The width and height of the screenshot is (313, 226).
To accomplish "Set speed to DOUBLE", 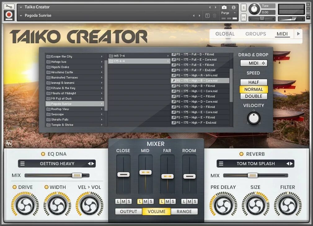I will pos(254,96).
